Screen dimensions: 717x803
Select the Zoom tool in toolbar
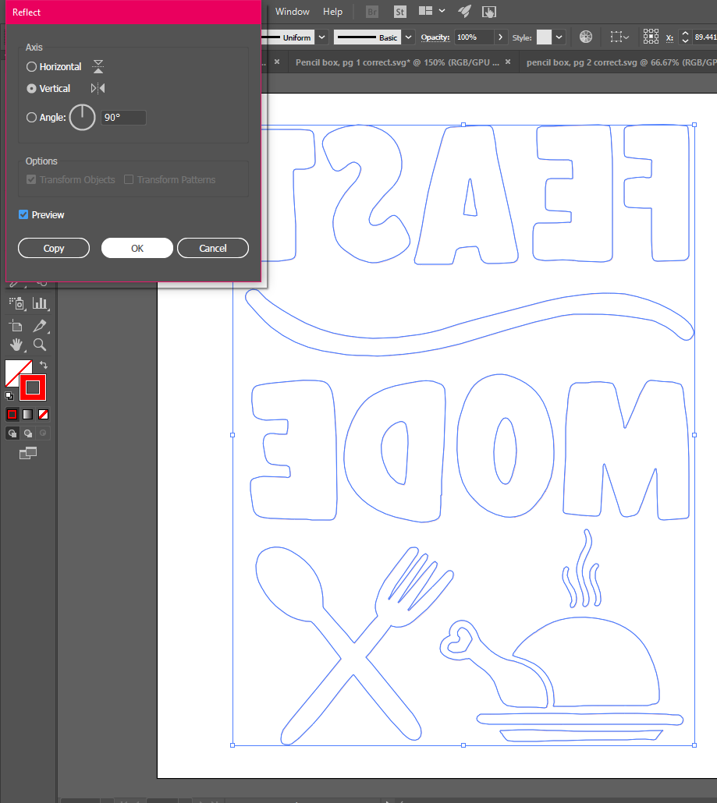coord(40,345)
